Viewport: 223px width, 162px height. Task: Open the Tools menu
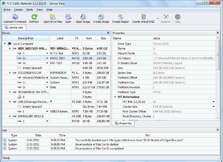coord(29,10)
